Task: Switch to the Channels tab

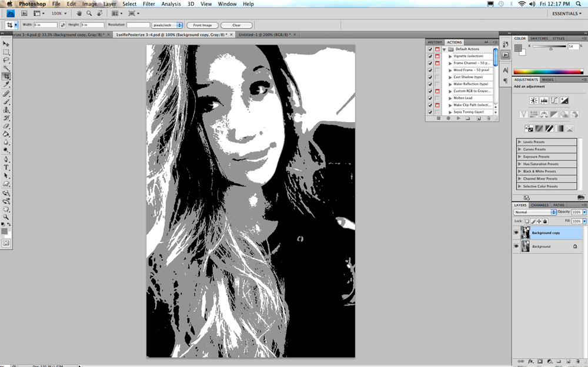Action: [x=540, y=205]
